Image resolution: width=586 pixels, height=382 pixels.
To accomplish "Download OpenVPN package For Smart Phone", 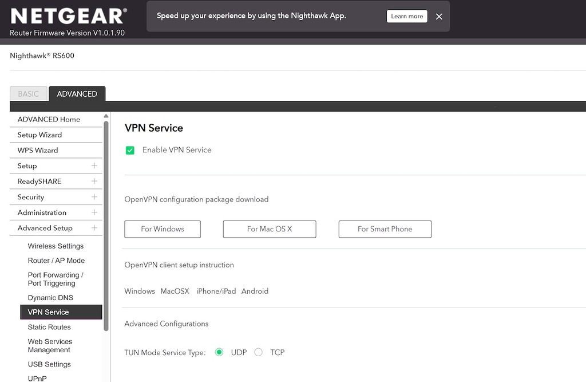I will point(385,229).
